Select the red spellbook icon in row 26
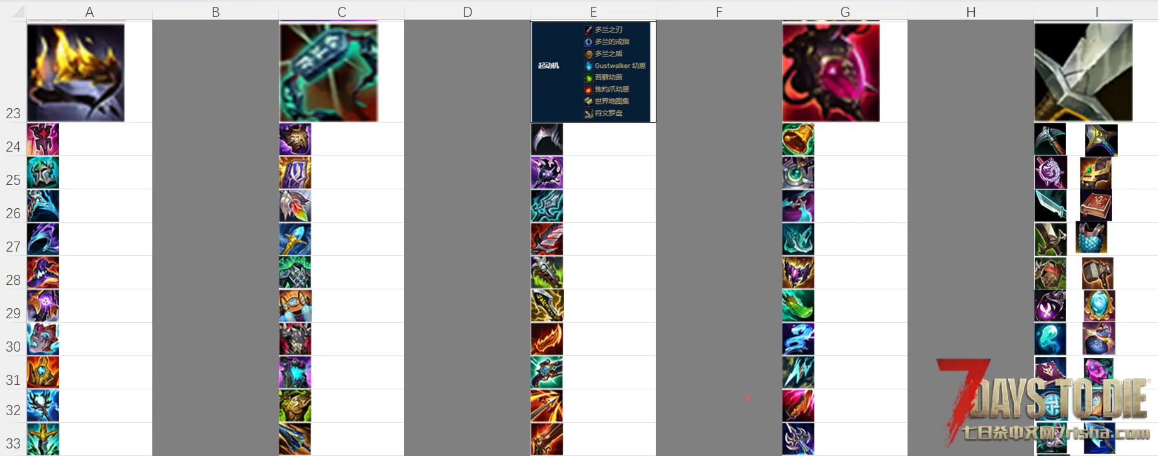Viewport: 1158px width, 456px height. 1096,206
